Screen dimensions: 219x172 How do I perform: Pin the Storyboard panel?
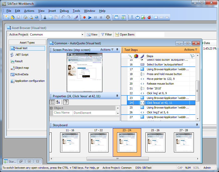pos(197,125)
